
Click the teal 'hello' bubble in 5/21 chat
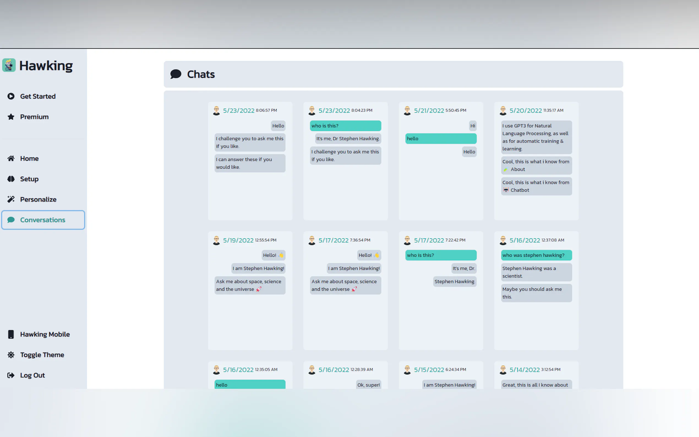click(441, 139)
